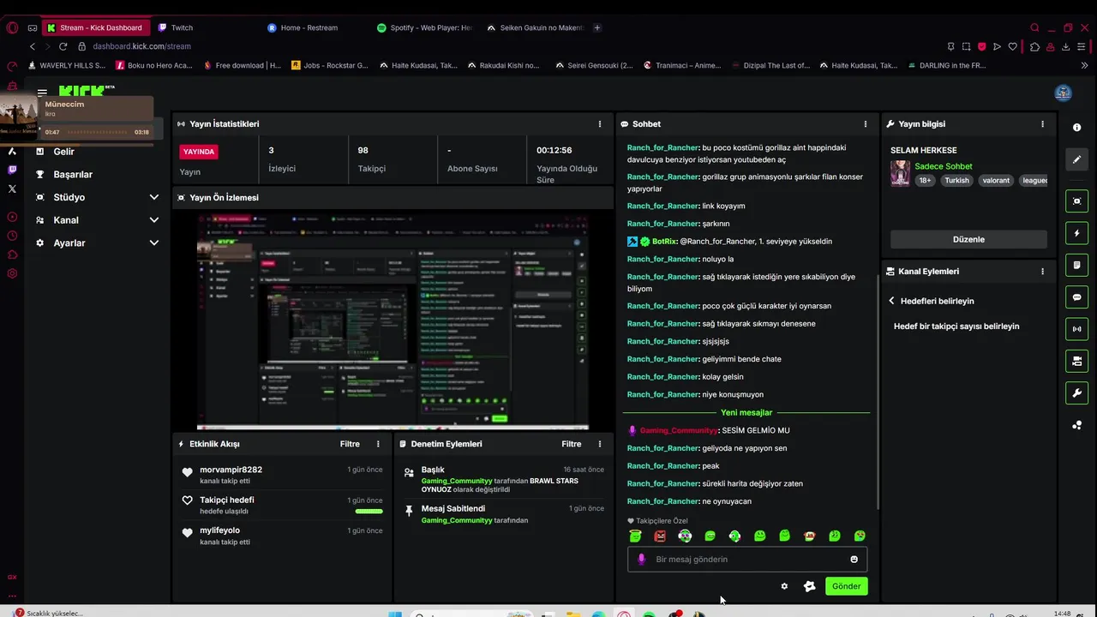
Task: Open chat settings gear icon
Action: click(x=784, y=586)
